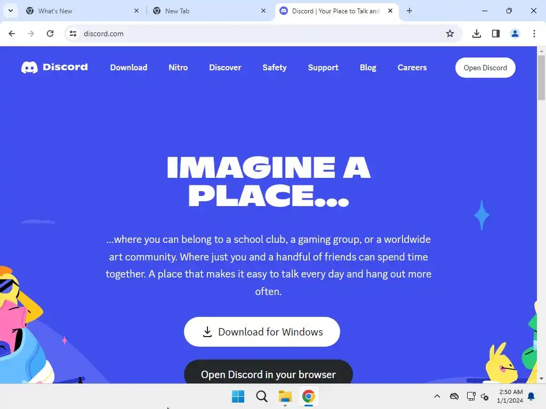The height and width of the screenshot is (409, 546).
Task: View site information icon beside discord.com
Action: (x=73, y=34)
